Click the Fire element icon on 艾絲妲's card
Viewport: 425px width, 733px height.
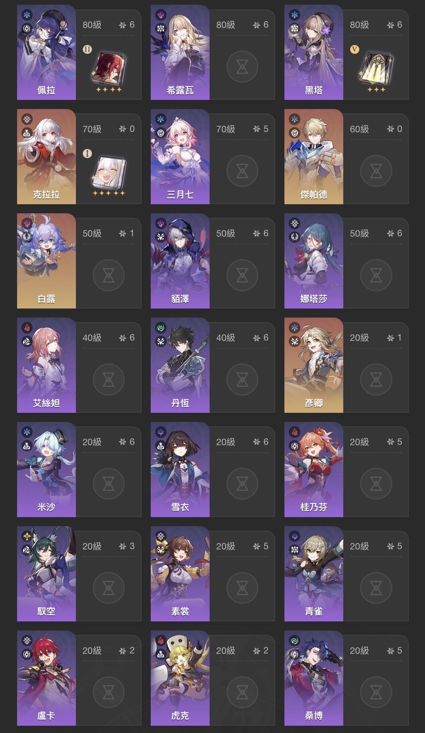(27, 328)
